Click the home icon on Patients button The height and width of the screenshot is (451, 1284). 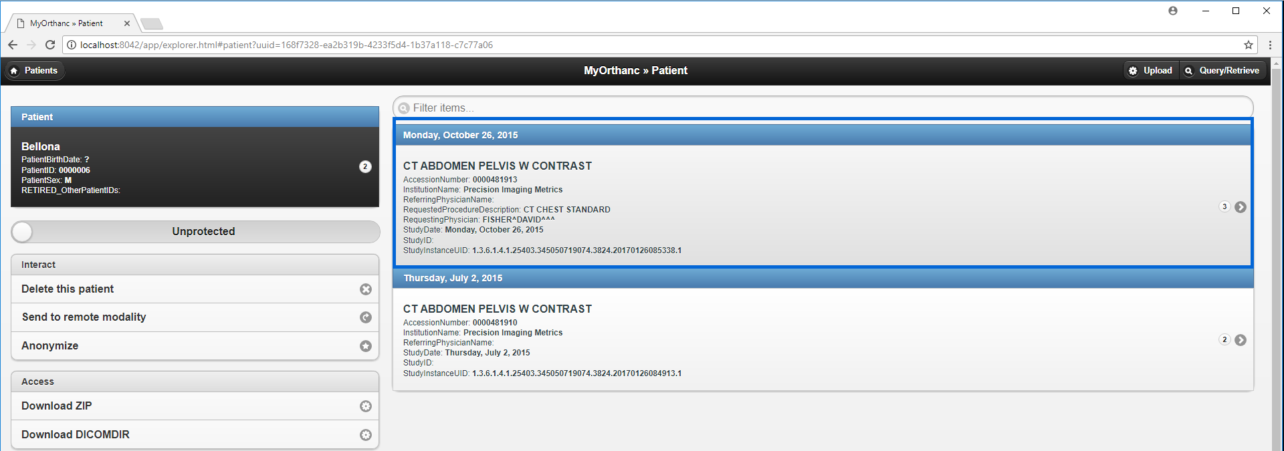(x=14, y=71)
